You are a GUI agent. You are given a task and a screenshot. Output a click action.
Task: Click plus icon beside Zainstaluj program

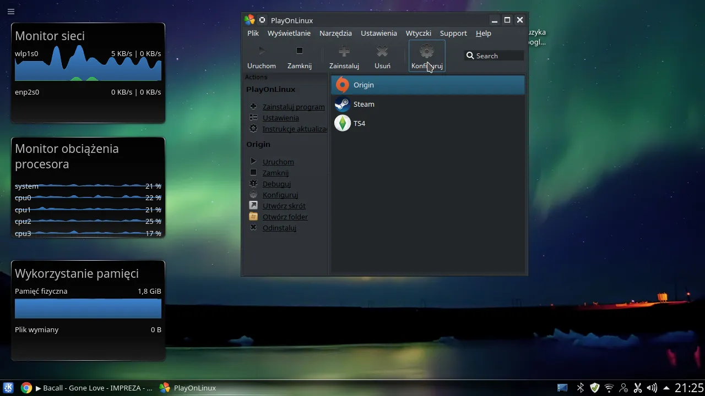click(253, 107)
